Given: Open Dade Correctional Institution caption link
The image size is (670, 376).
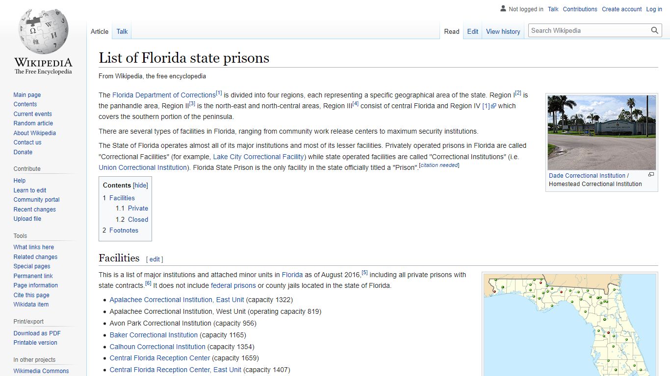Looking at the screenshot, I should 587,175.
